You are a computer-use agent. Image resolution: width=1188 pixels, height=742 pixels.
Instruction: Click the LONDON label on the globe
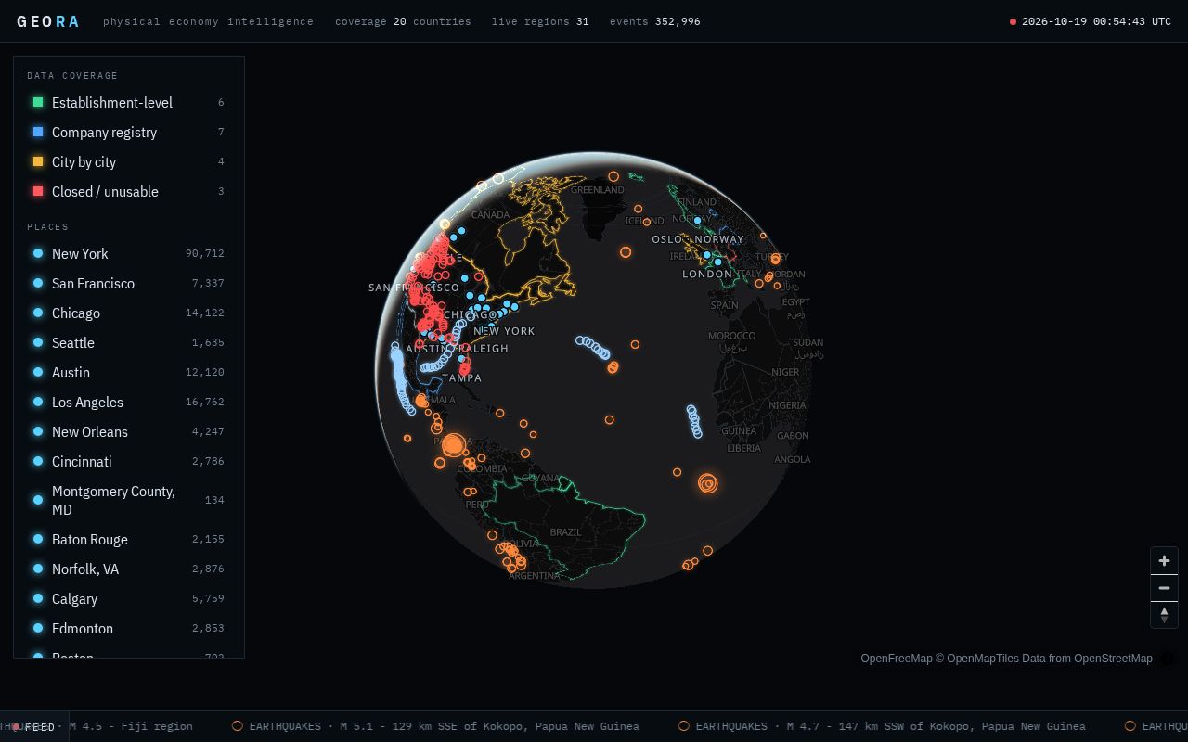click(x=707, y=274)
